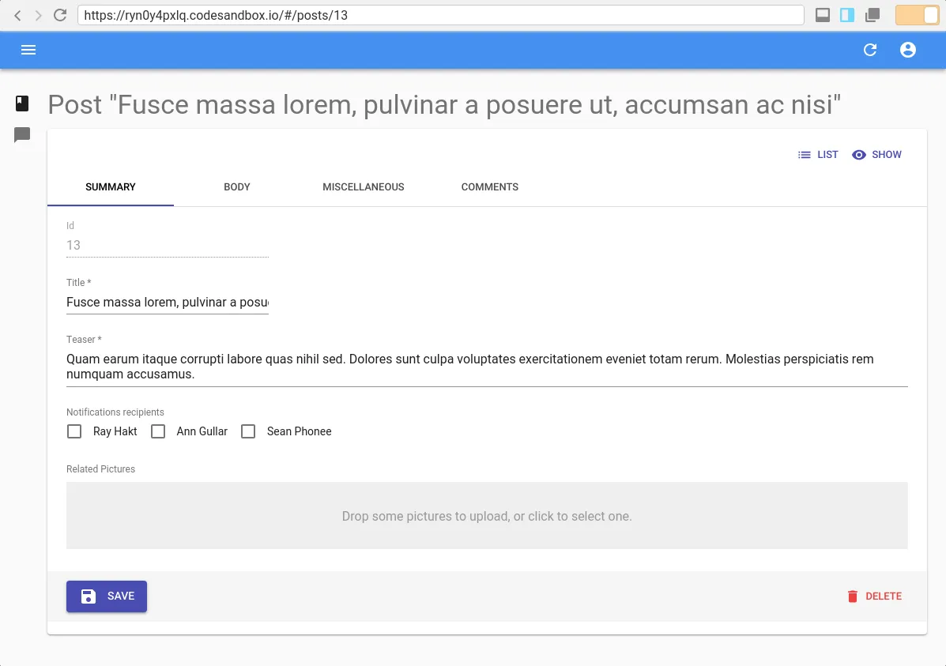Open the MISCELLANEOUS tab
Screen dimensions: 946x666
pos(363,187)
